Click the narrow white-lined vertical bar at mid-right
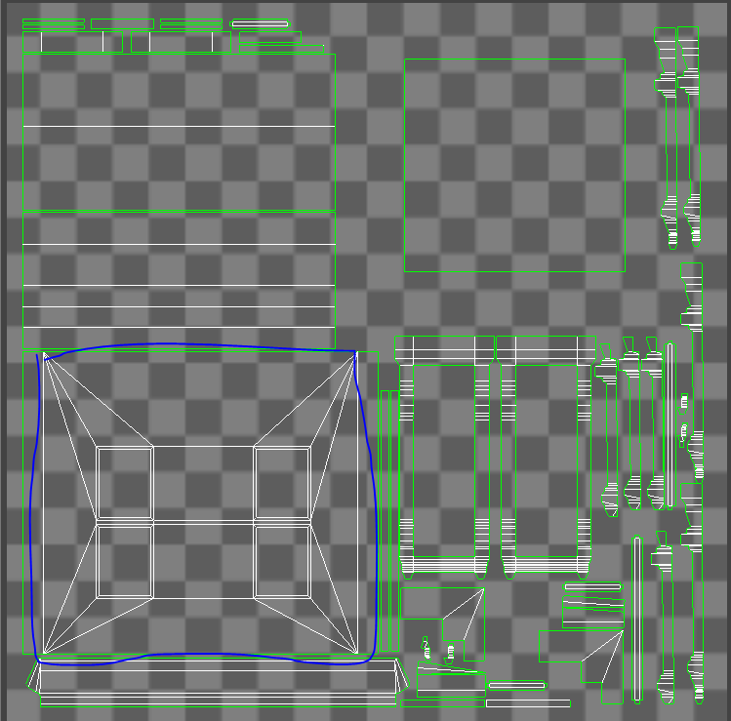 click(x=670, y=424)
